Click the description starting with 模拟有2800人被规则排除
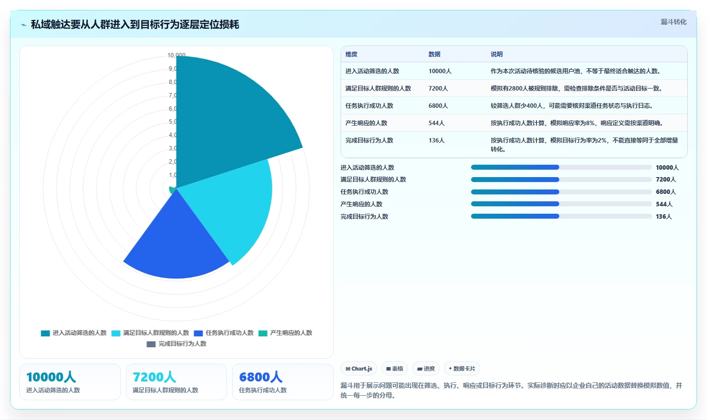 coord(577,89)
